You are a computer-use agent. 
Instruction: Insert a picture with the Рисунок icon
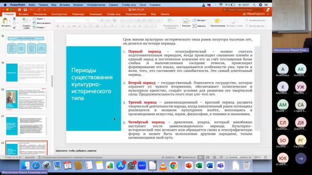[186, 21]
